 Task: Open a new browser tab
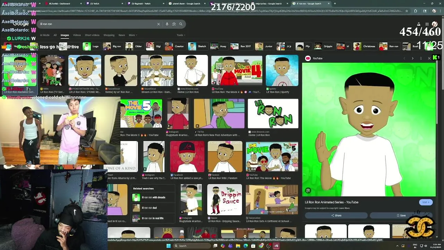[335, 3]
